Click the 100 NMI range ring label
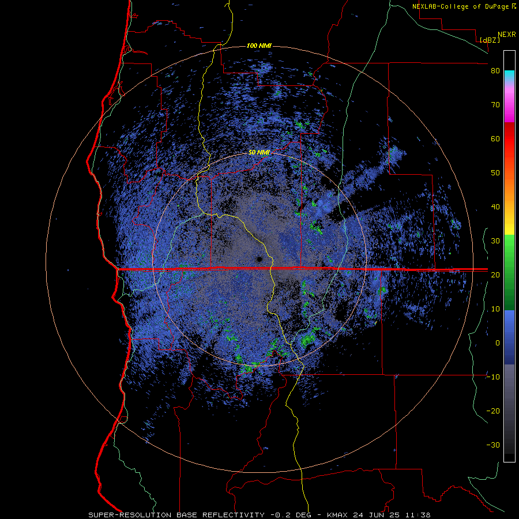Screen dimensions: 519x519 [x=259, y=46]
